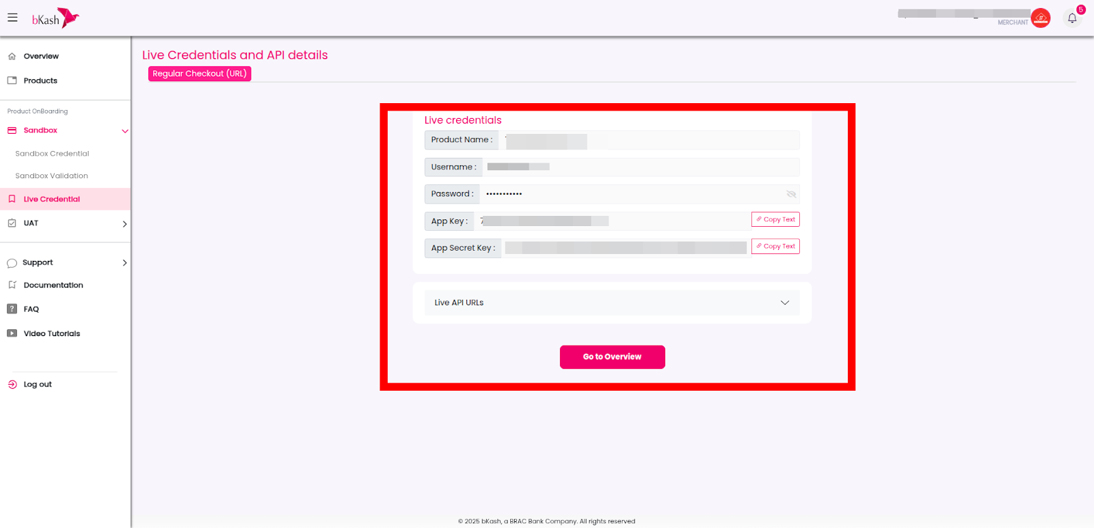Click the Sandbox card icon
The width and height of the screenshot is (1094, 528).
[x=12, y=130]
